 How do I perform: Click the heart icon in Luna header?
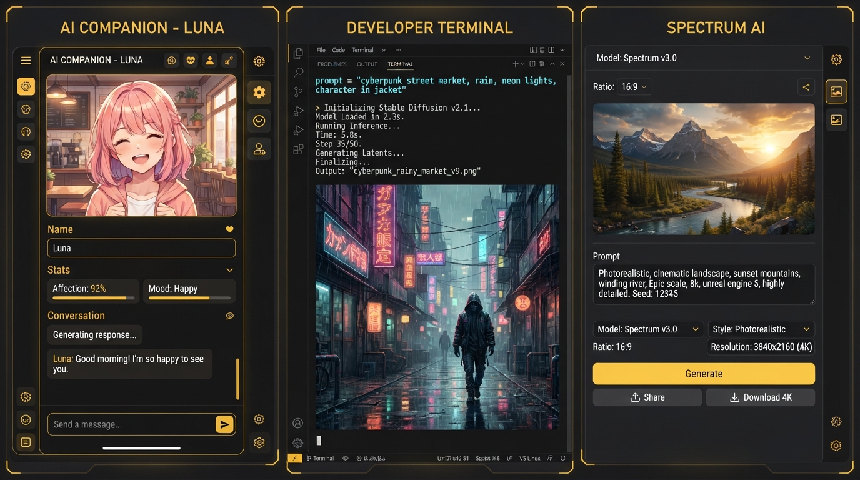[191, 60]
